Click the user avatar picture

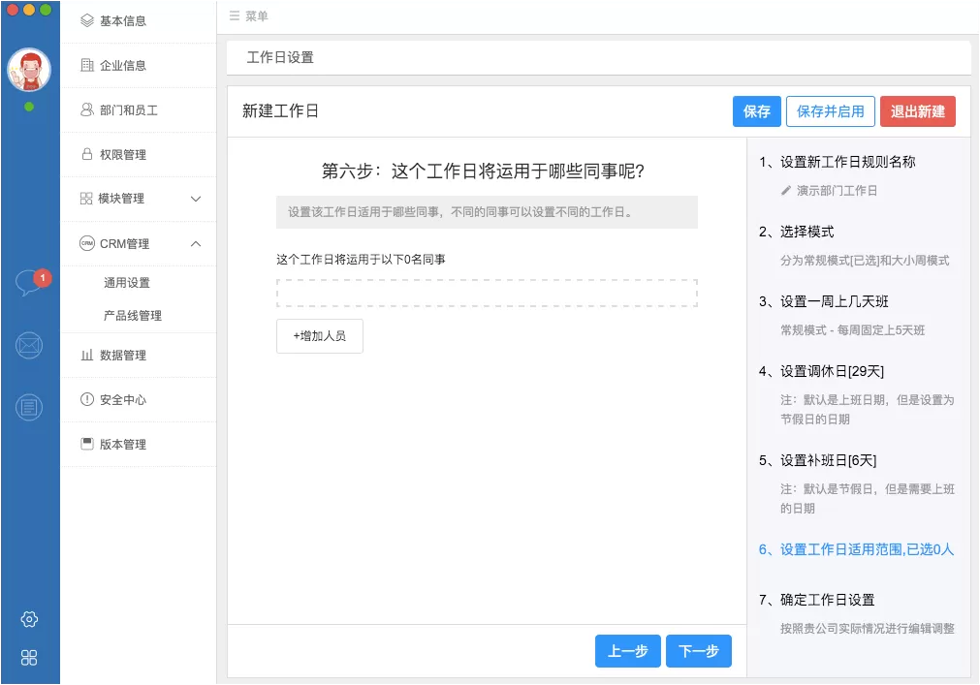point(29,70)
